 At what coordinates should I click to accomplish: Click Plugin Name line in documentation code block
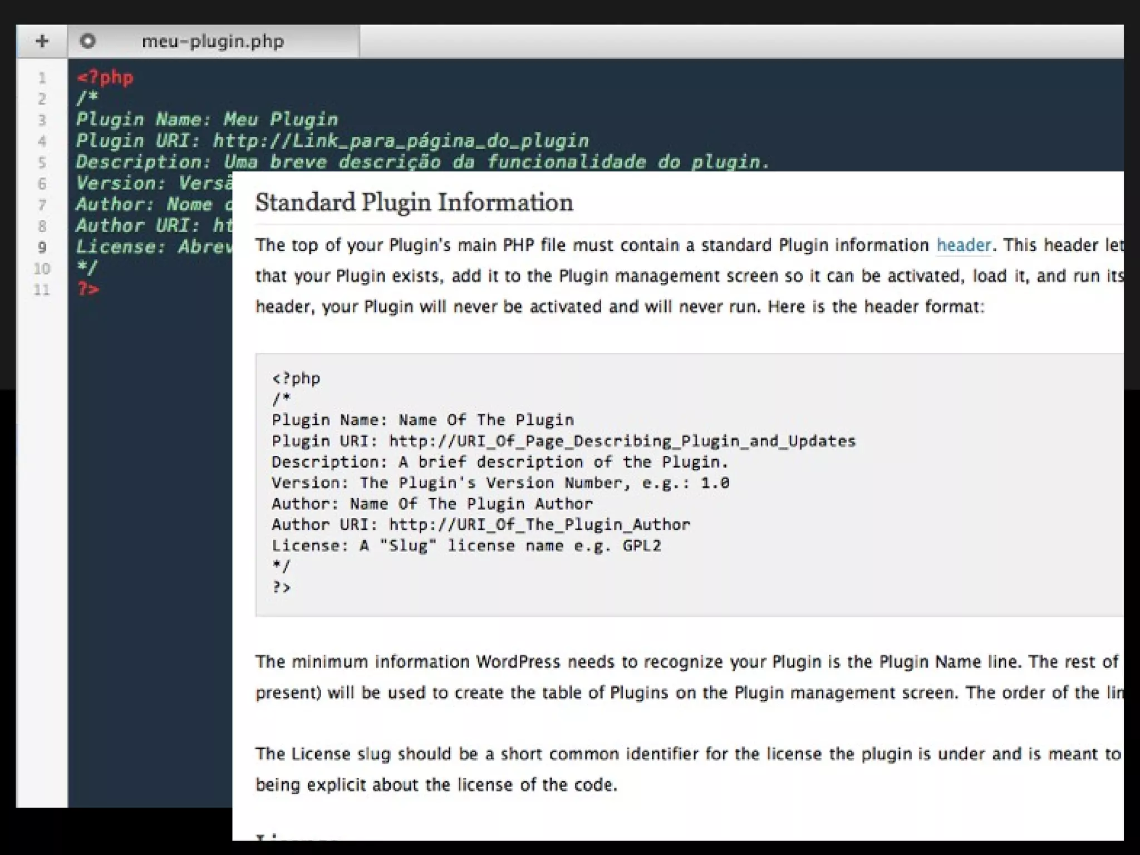[422, 420]
